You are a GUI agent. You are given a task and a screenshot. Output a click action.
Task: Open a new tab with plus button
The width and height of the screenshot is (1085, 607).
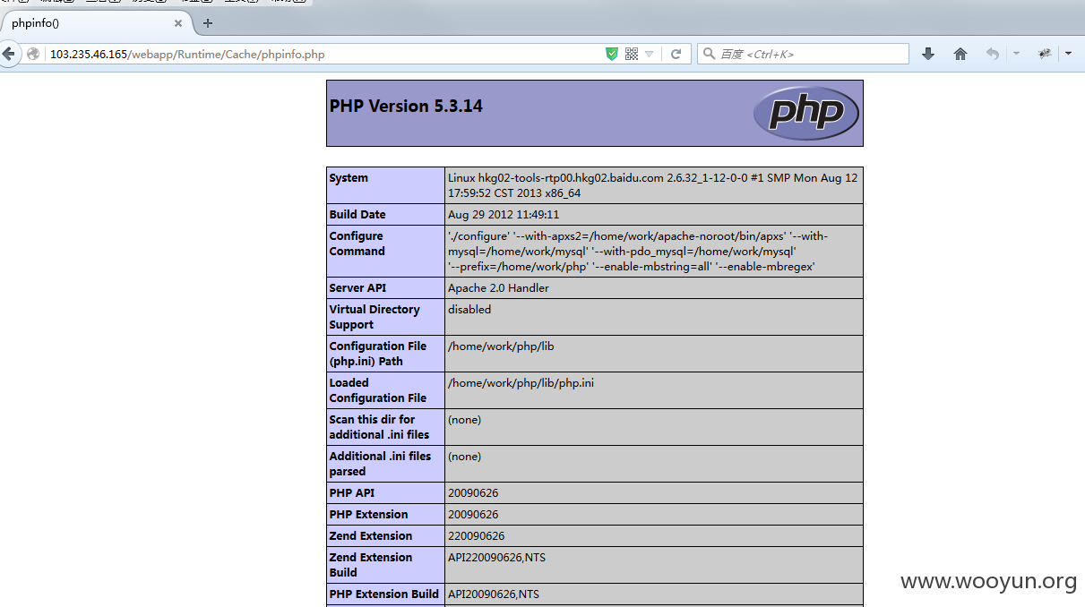point(208,23)
